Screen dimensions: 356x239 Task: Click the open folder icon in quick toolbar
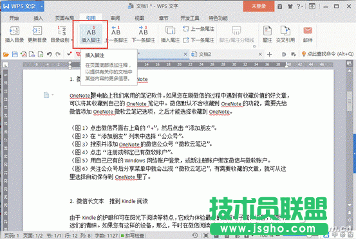point(6,55)
